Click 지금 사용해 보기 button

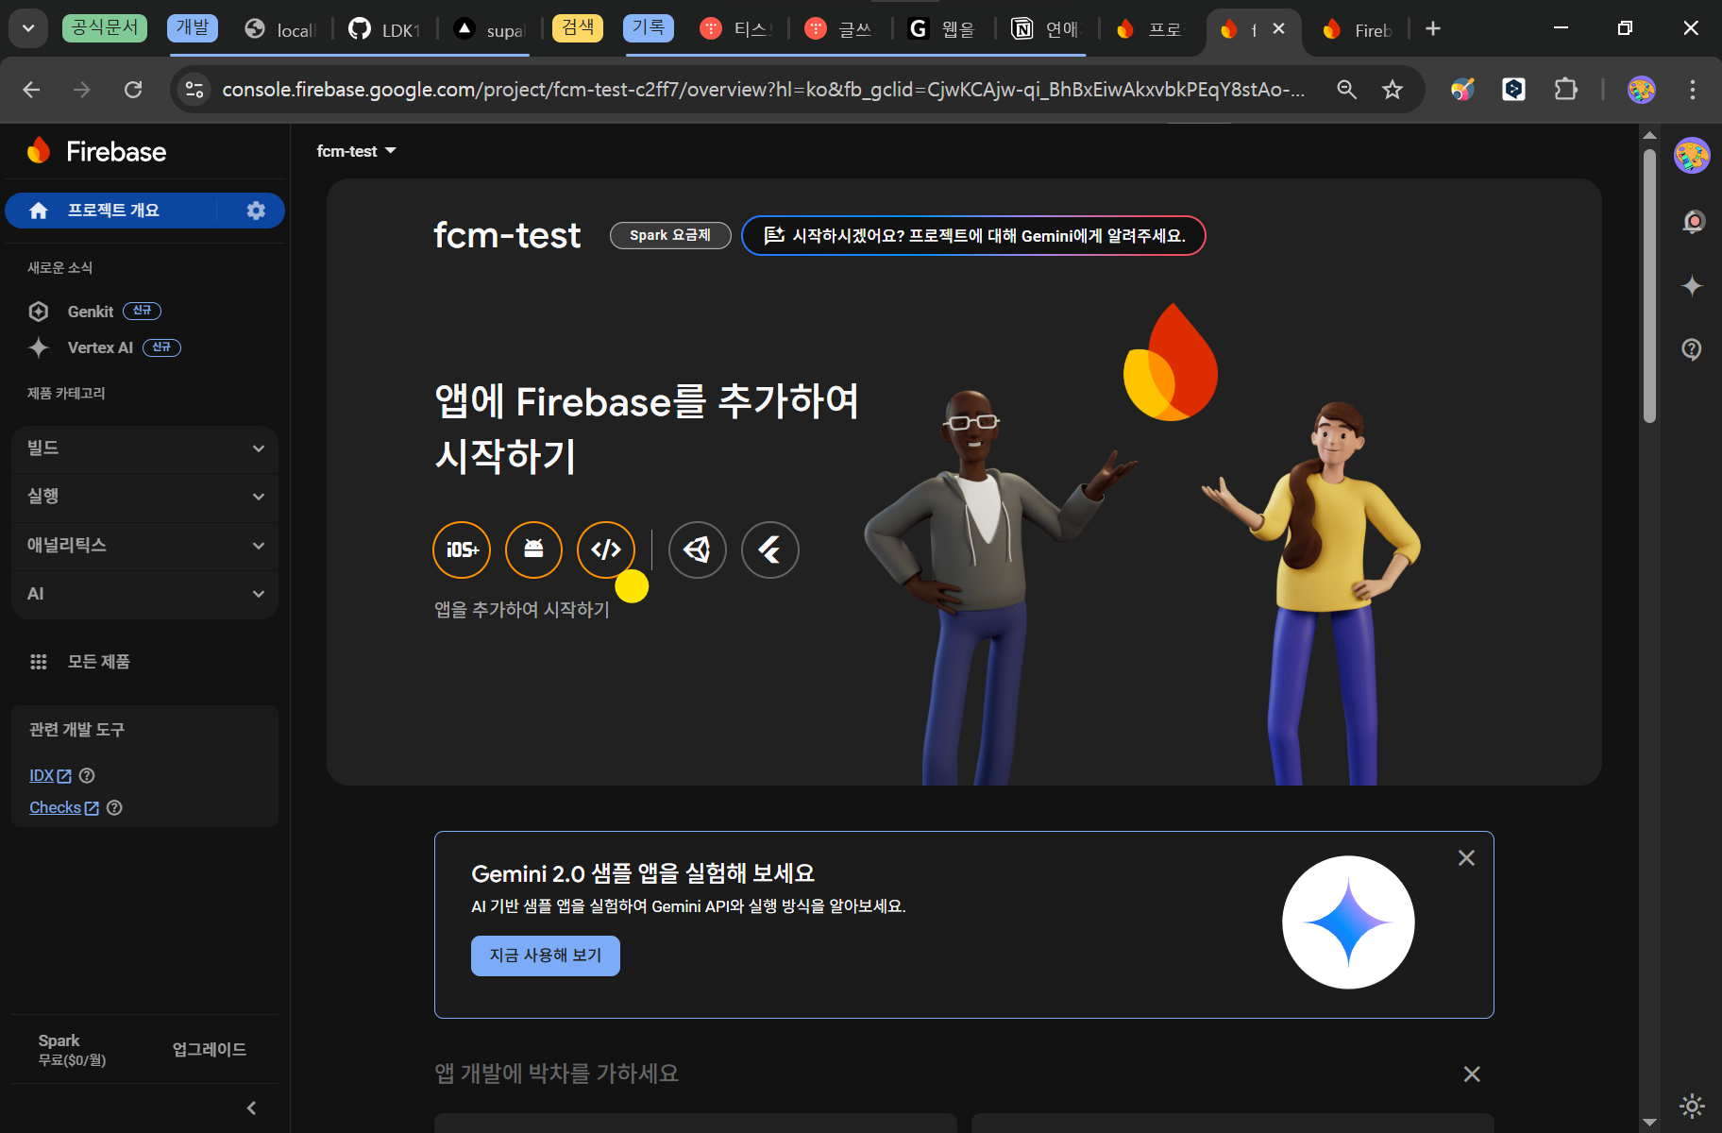[546, 955]
